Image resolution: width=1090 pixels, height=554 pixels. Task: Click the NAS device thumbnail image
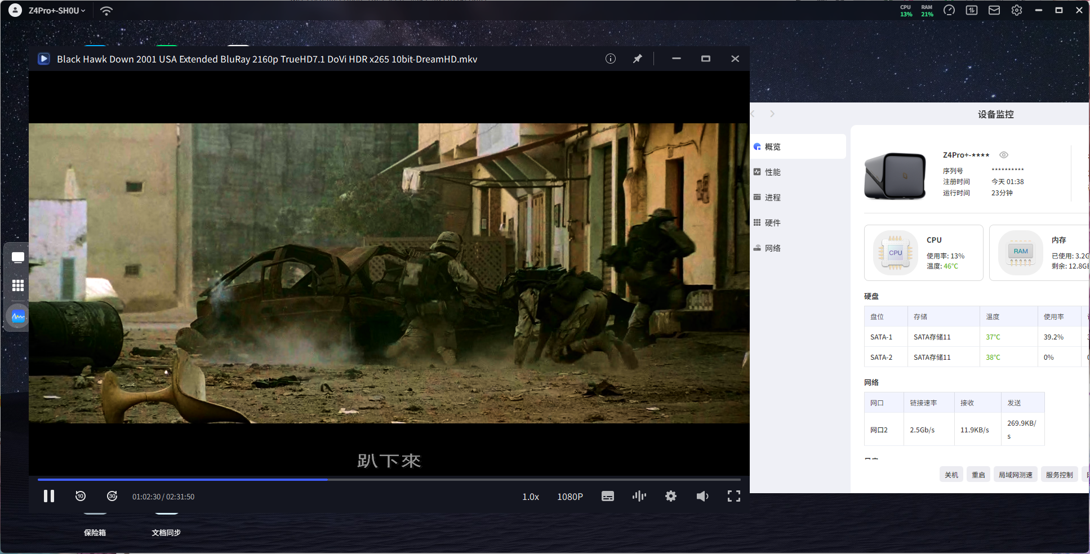tap(896, 176)
